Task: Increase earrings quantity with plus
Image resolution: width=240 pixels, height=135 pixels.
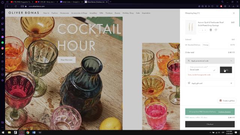Action: point(205,30)
